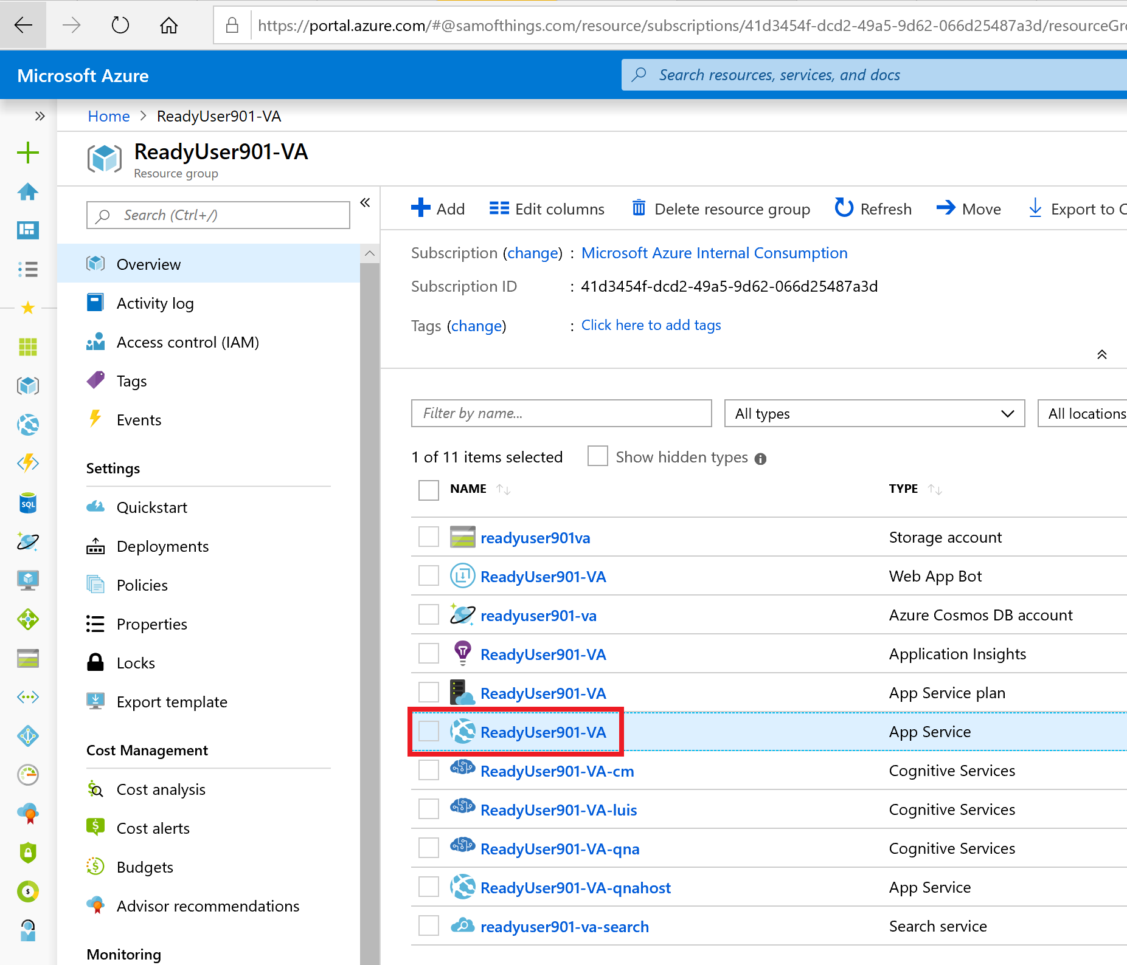Click the subscription change link

(x=533, y=253)
